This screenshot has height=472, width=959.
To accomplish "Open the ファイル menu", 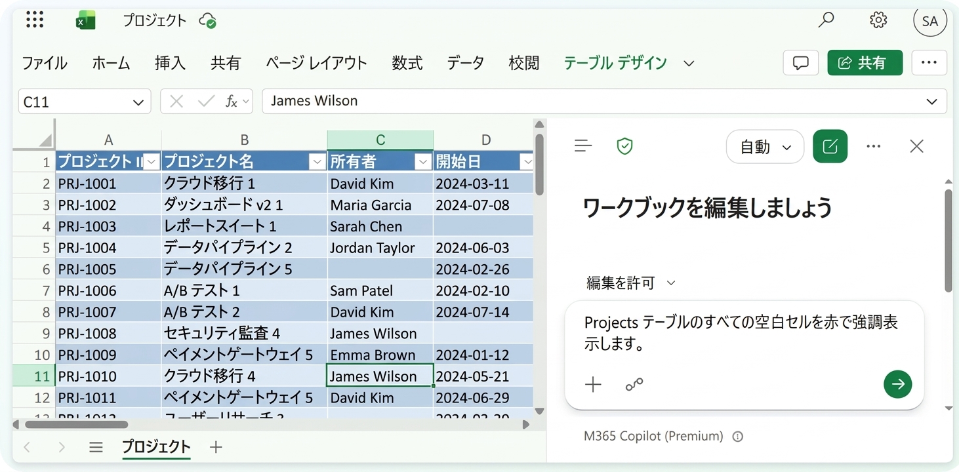I will [x=45, y=64].
